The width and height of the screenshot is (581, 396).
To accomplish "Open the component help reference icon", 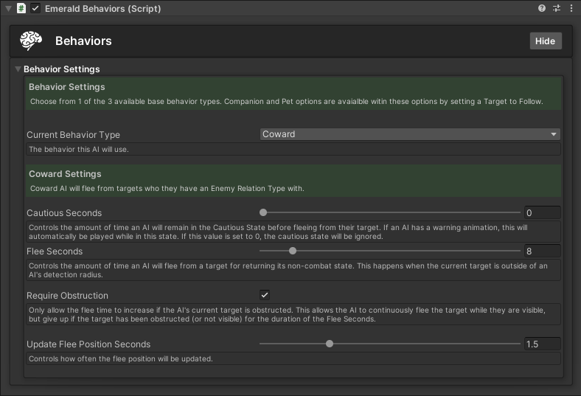I will (542, 9).
